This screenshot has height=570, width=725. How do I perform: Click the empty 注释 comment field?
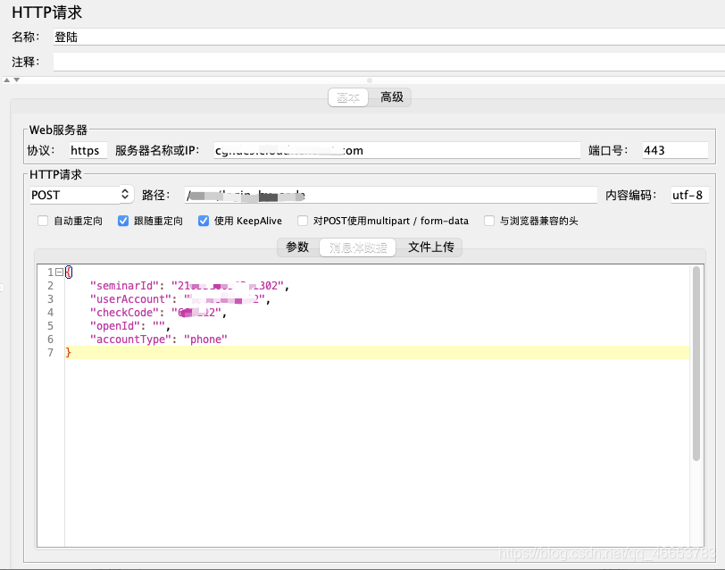(x=389, y=62)
